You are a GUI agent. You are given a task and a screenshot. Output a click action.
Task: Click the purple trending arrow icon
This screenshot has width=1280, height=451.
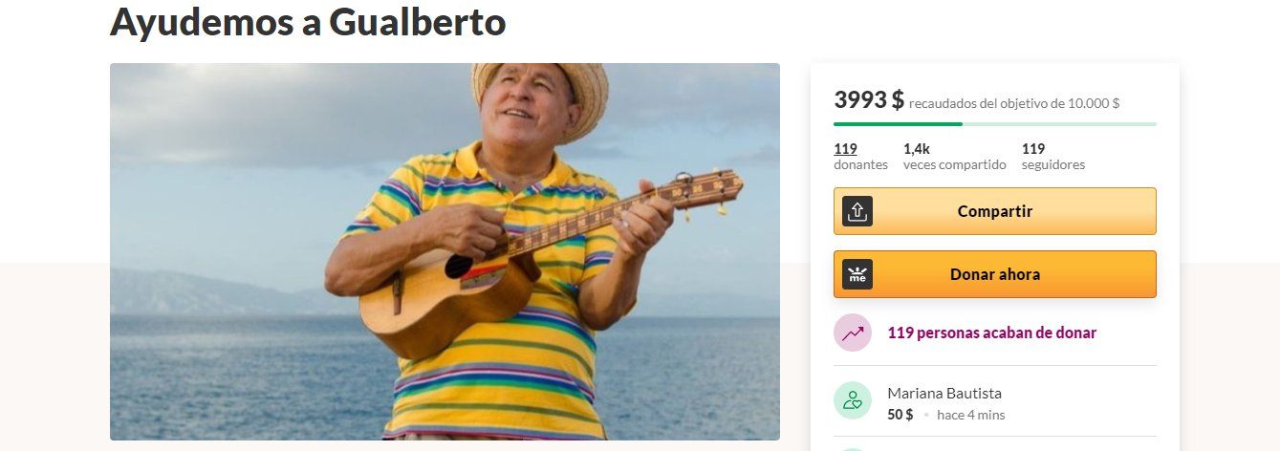click(x=853, y=333)
